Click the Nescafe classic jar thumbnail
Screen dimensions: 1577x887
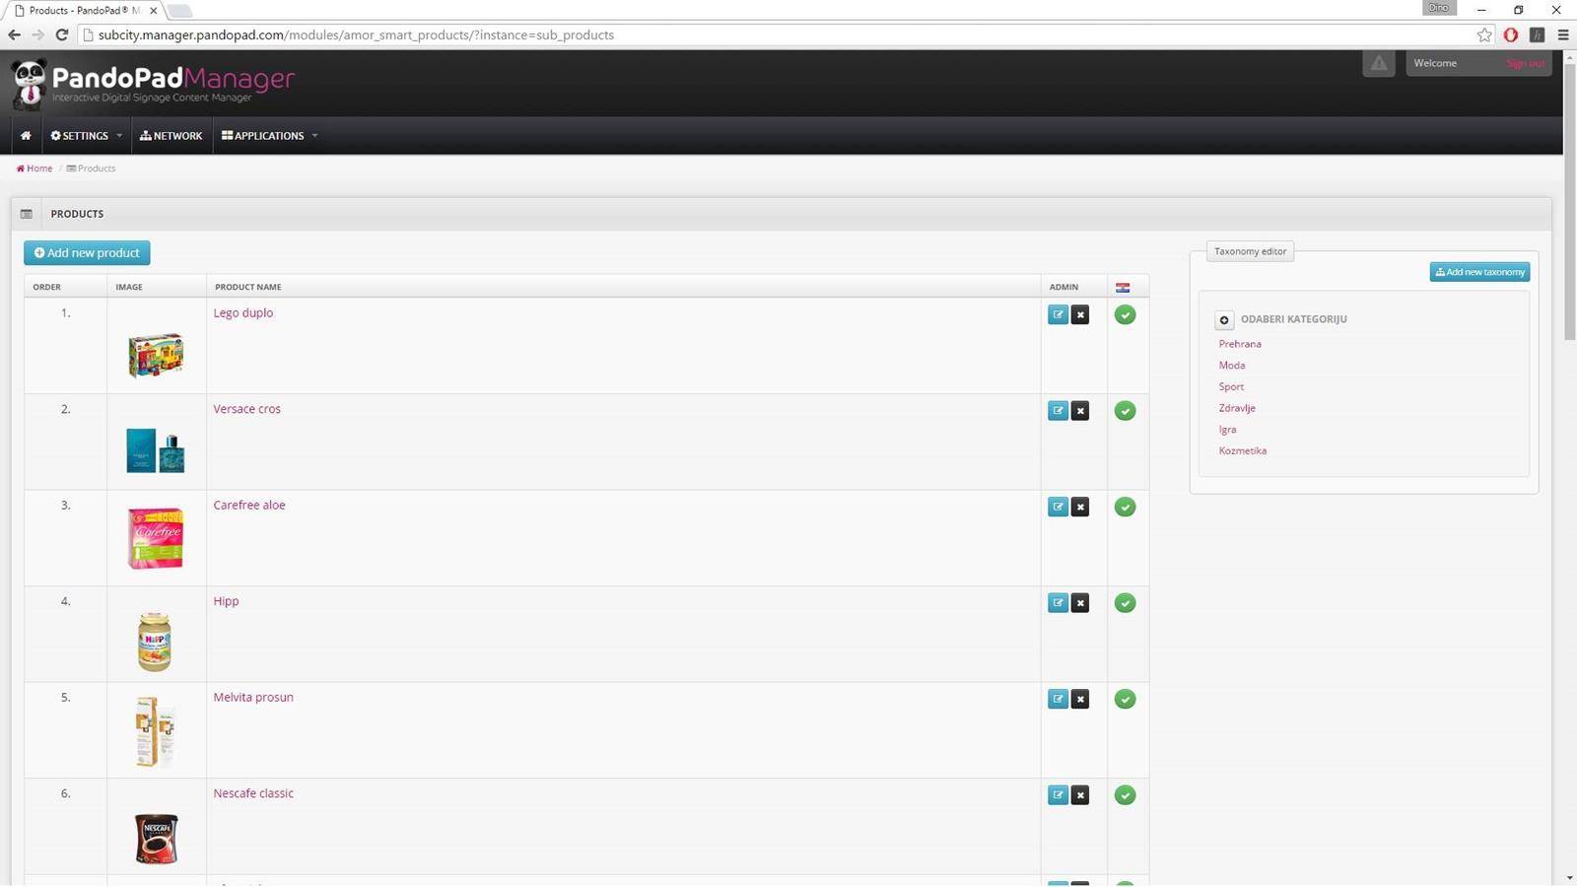156,839
